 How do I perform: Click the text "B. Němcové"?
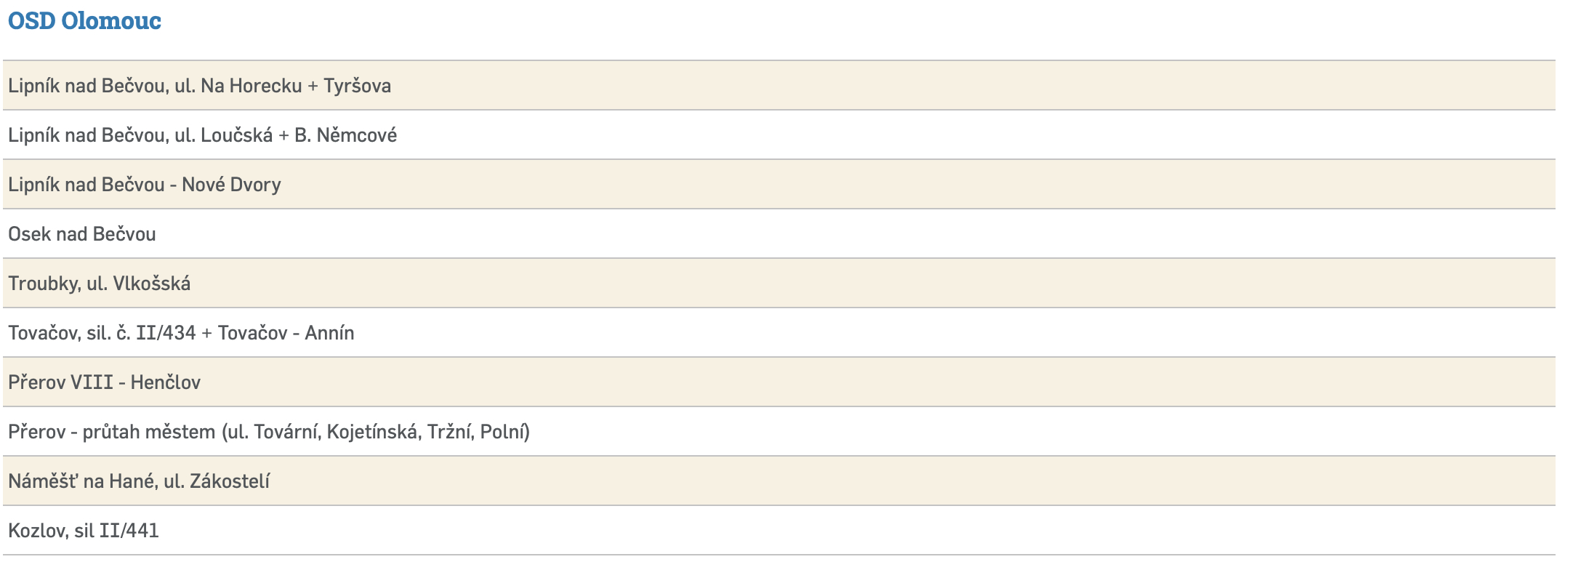(x=345, y=135)
